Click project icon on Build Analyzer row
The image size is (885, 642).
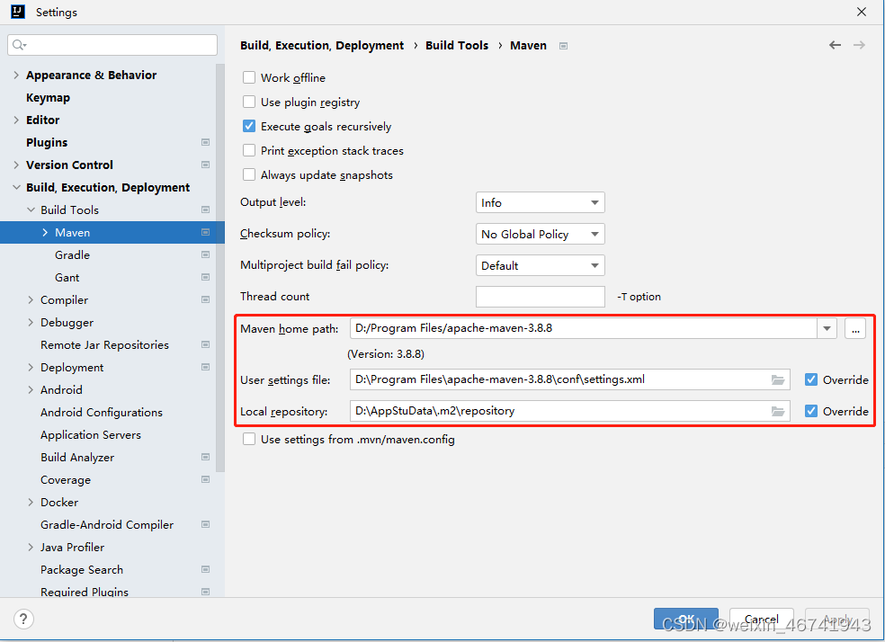(205, 457)
